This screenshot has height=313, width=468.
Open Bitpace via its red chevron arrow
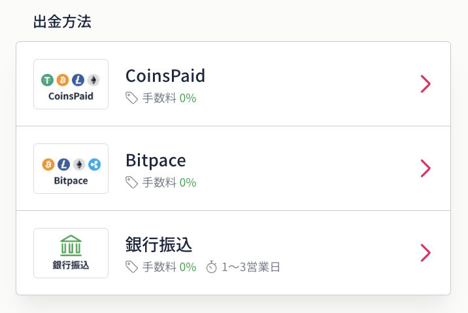[426, 168]
